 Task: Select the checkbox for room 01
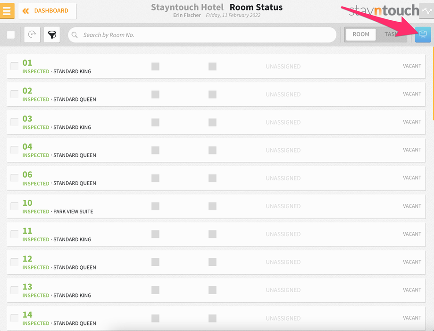pos(15,66)
